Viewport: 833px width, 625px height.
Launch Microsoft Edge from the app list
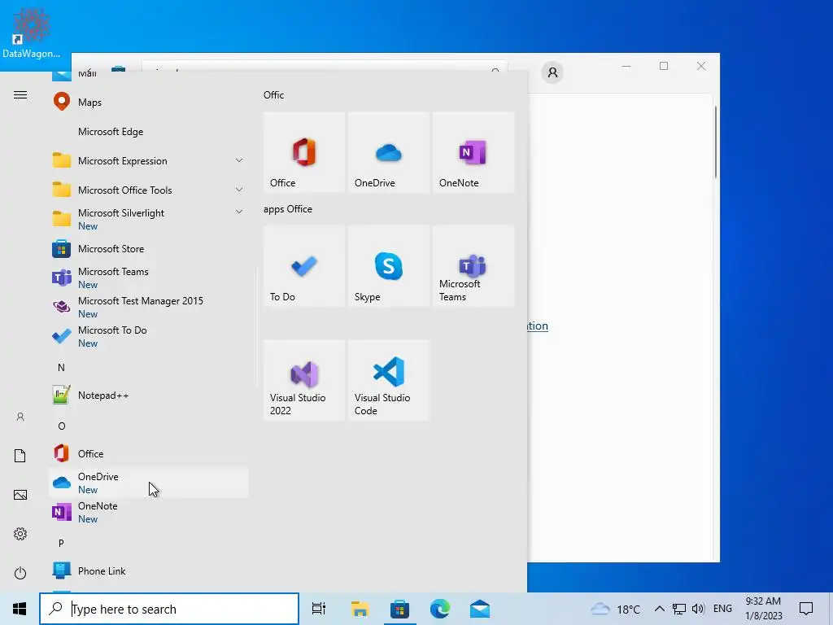pyautogui.click(x=149, y=131)
